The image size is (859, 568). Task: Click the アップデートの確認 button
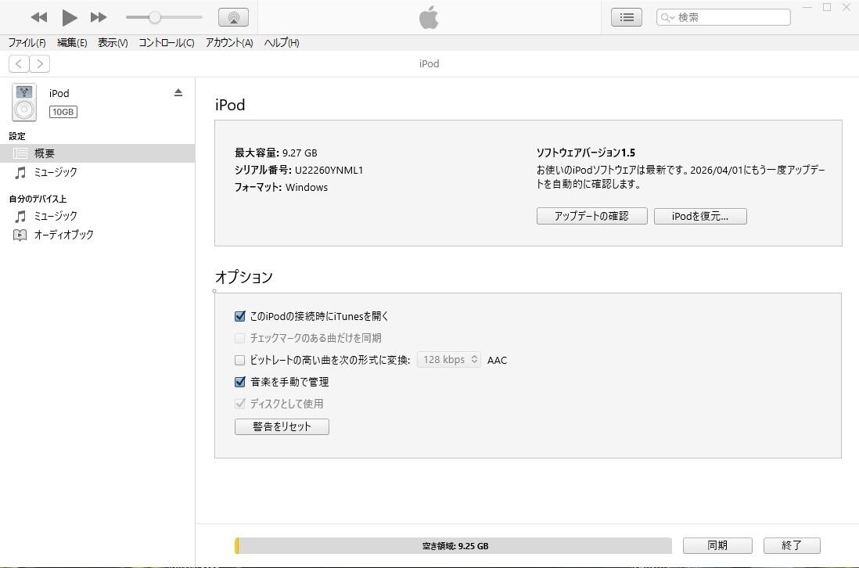pyautogui.click(x=591, y=216)
